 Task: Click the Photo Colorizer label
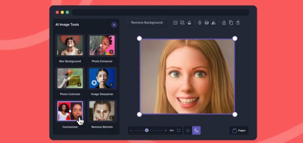coord(70,94)
